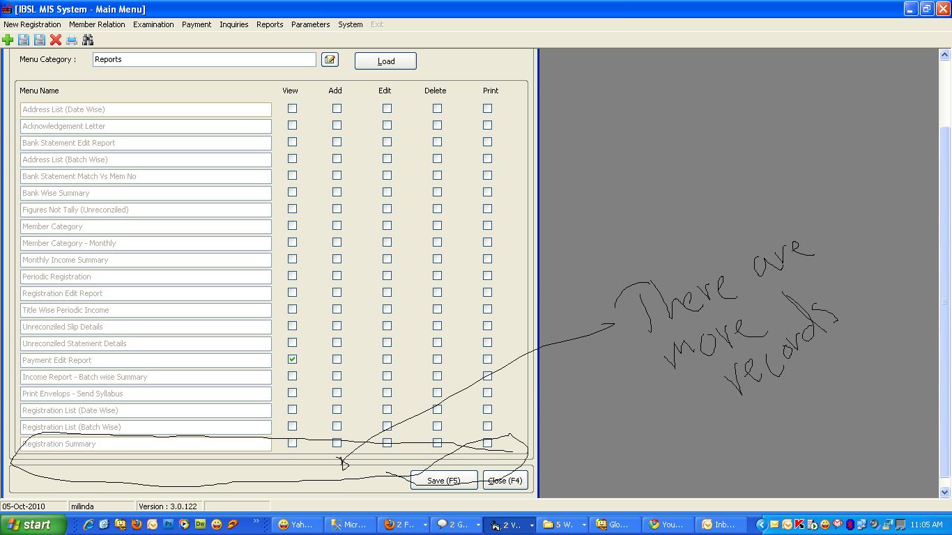Click the Bluetooth icon in system tray

(851, 525)
